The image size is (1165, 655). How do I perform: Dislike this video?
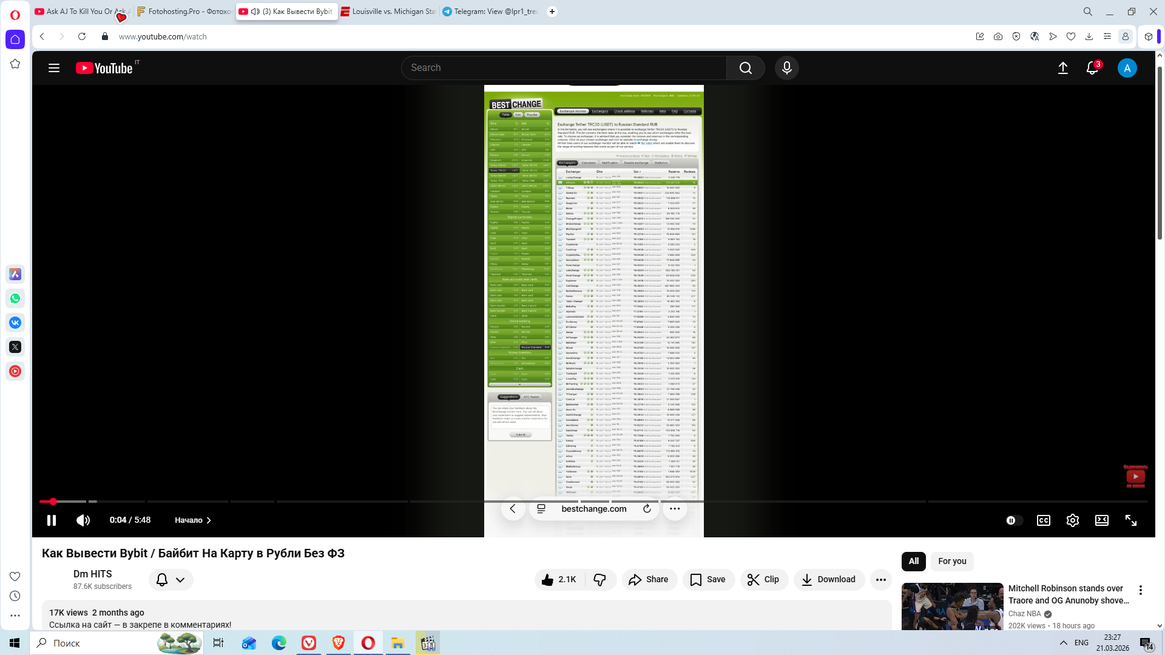[x=599, y=580]
